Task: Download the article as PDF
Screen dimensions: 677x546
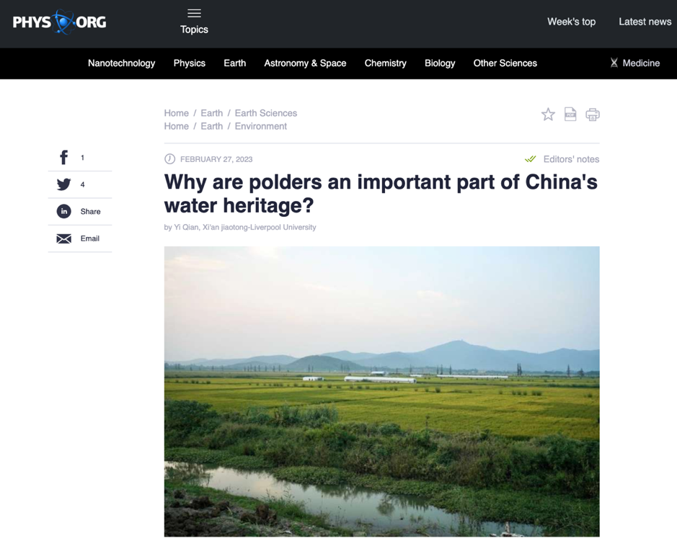Action: pyautogui.click(x=570, y=115)
